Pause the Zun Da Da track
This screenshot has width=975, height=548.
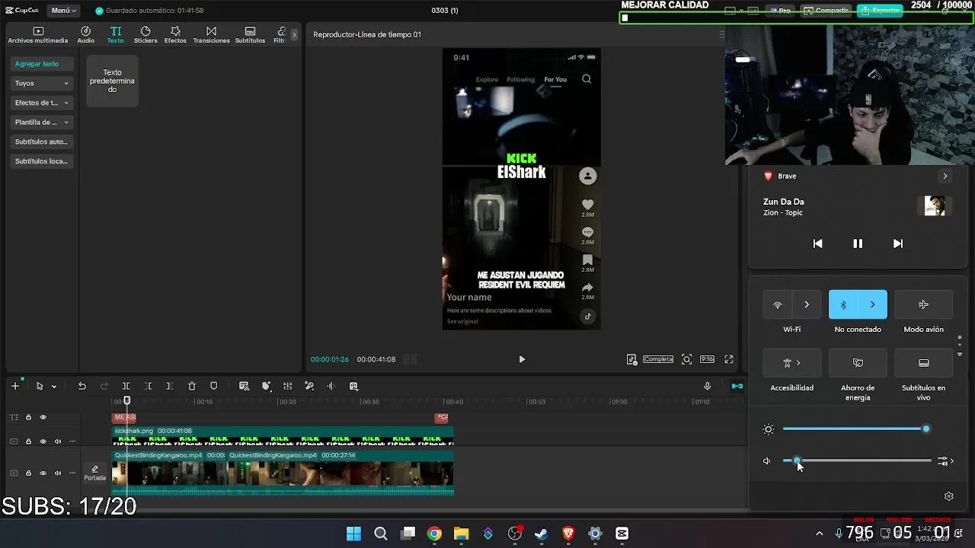(858, 244)
